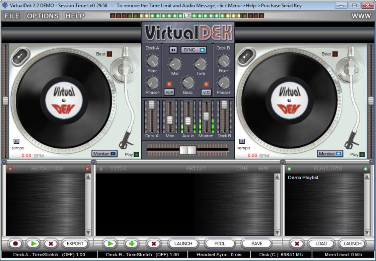The image size is (376, 261).
Task: Click the Mon volume fader
Action: tap(170, 120)
